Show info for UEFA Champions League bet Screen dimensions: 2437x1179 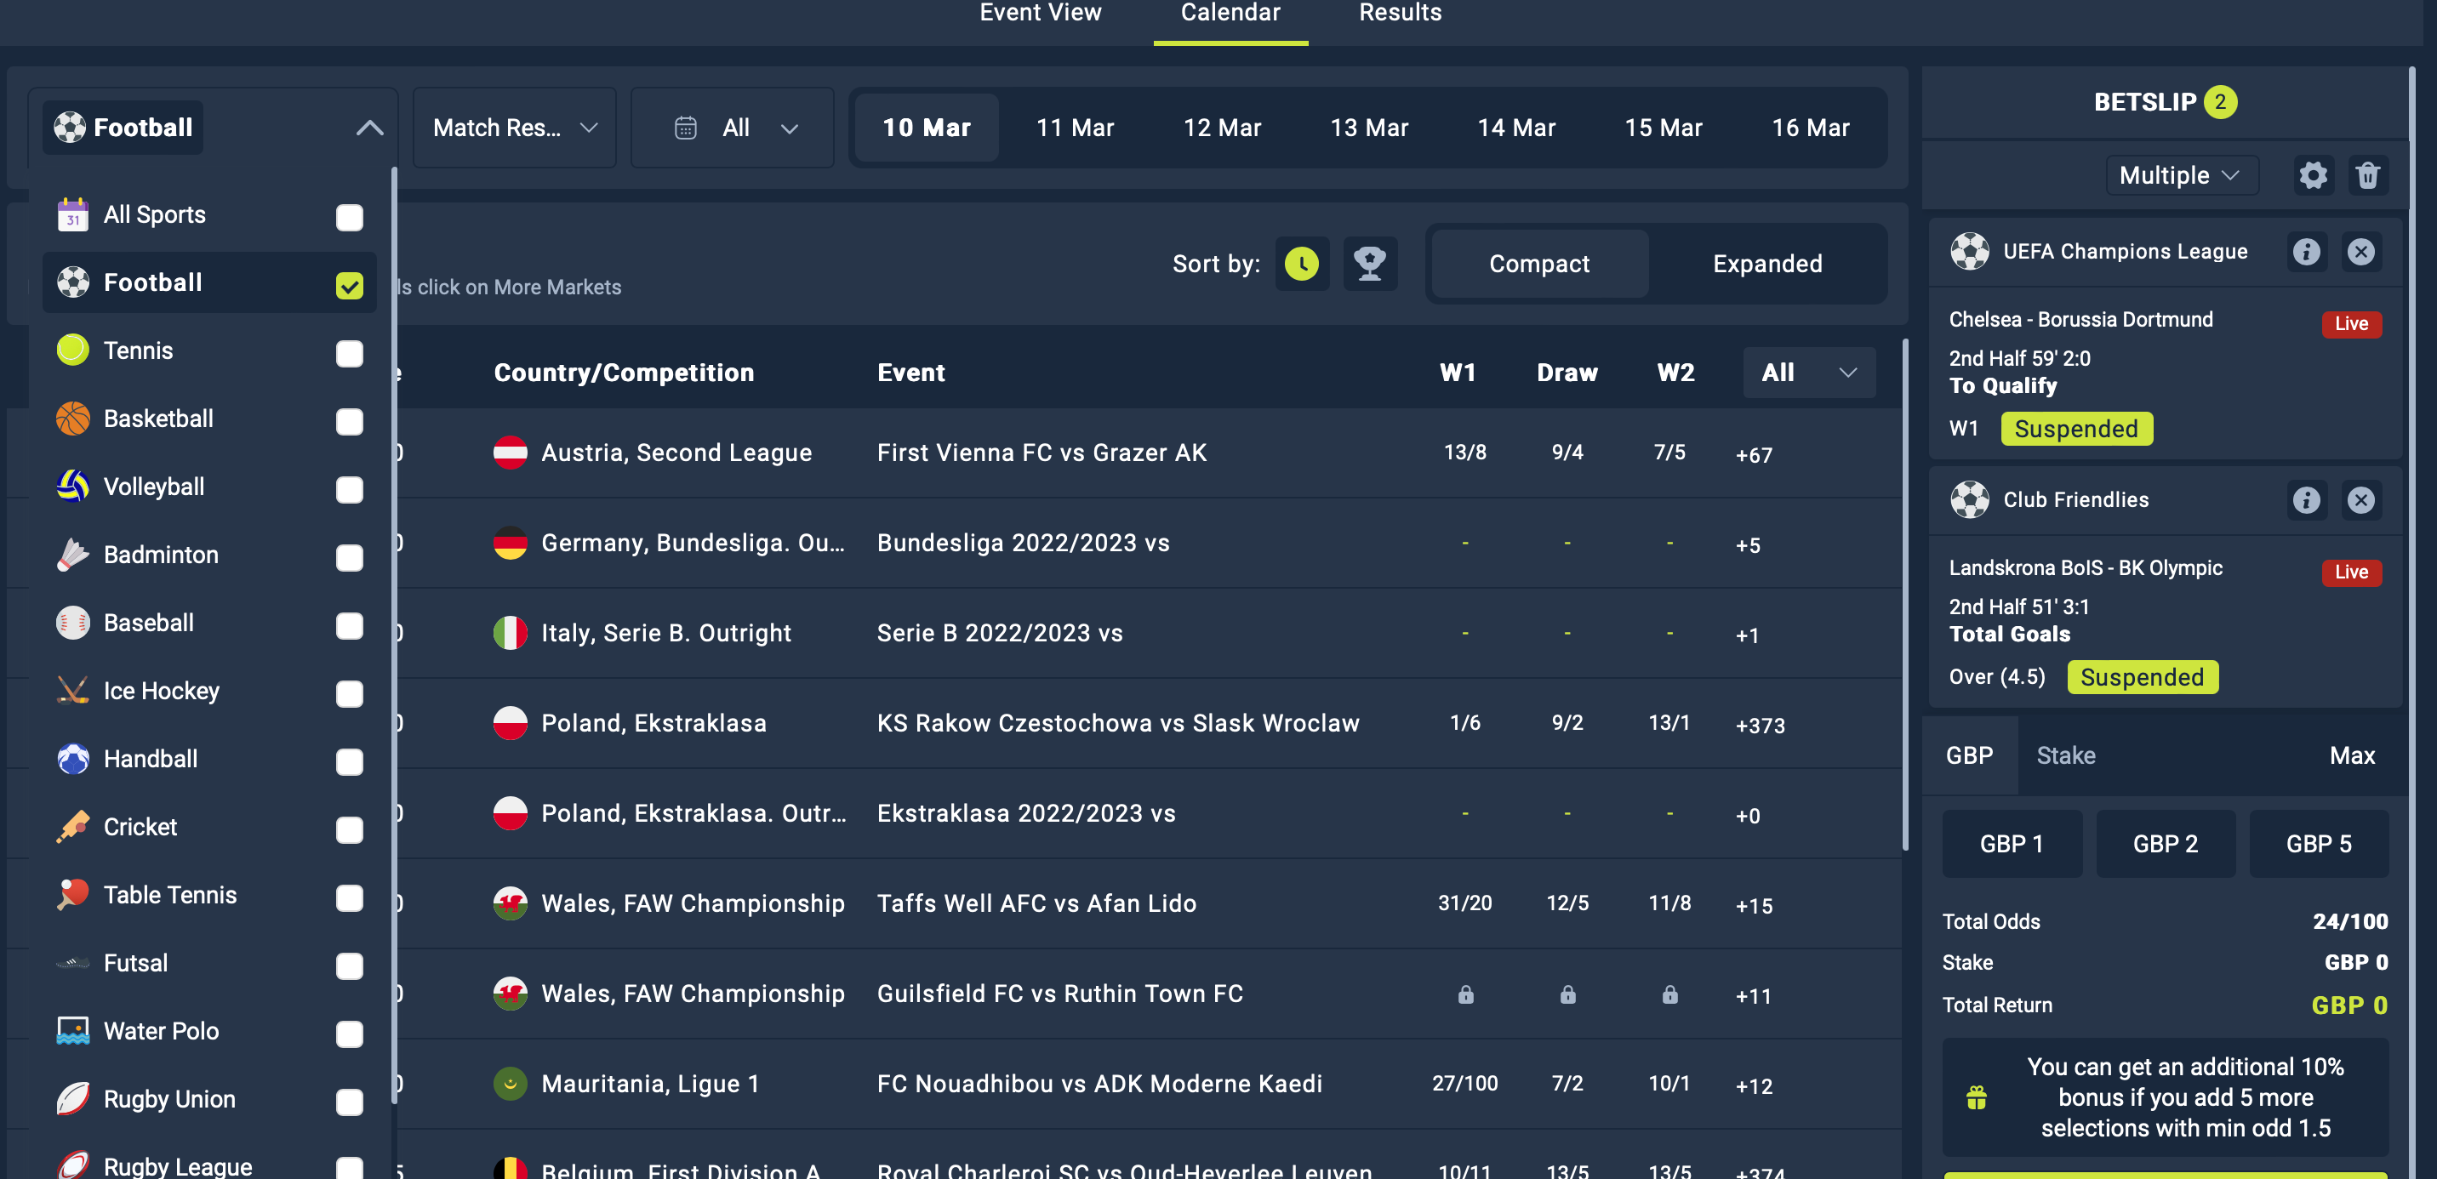coord(2305,252)
